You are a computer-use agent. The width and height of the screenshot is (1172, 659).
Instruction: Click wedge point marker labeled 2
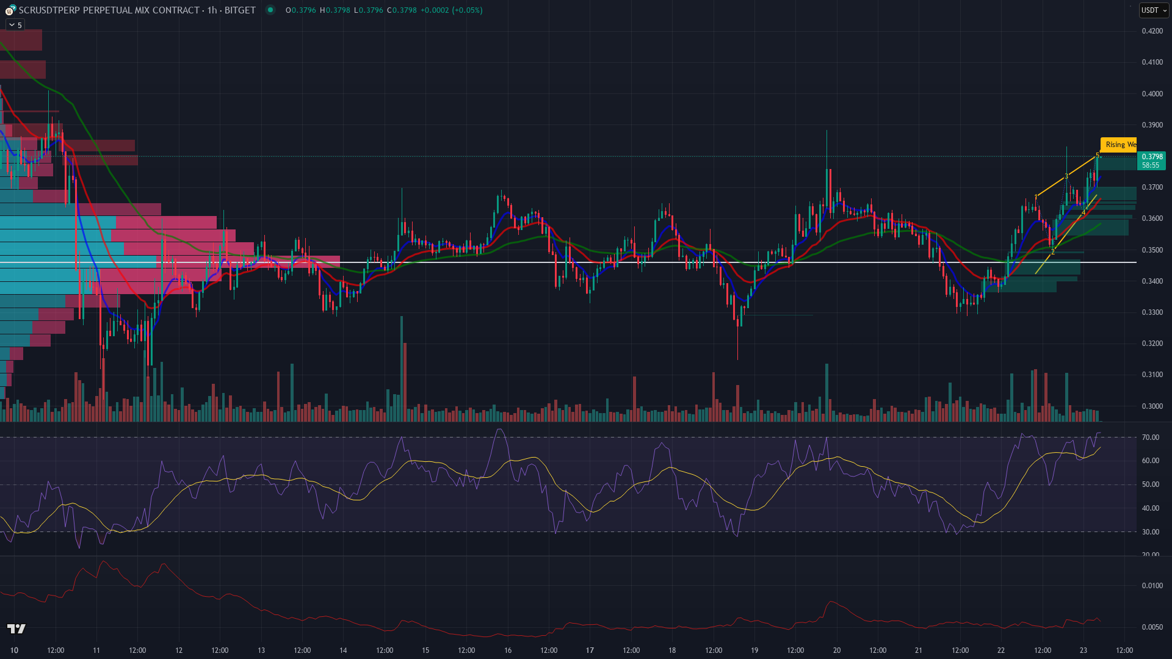pos(1053,251)
